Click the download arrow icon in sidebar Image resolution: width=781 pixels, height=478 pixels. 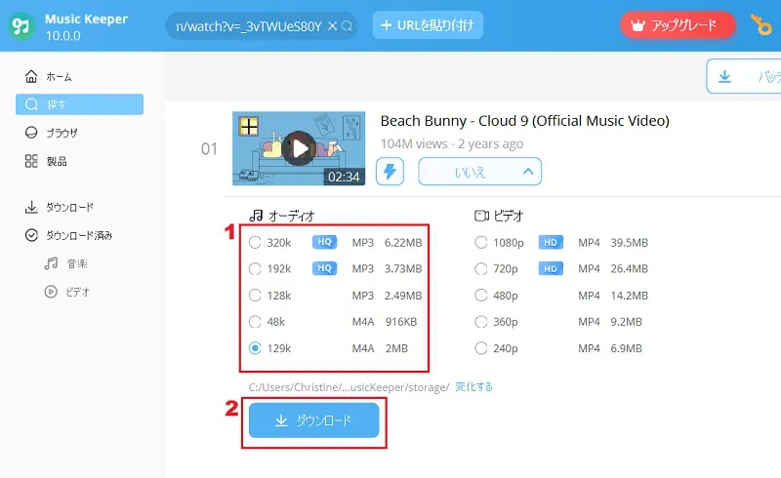31,207
